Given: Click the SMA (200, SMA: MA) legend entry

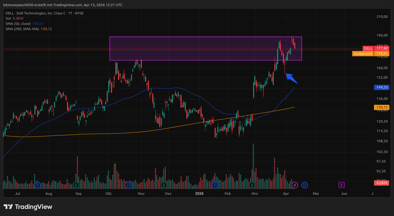Looking at the screenshot, I should pos(29,29).
